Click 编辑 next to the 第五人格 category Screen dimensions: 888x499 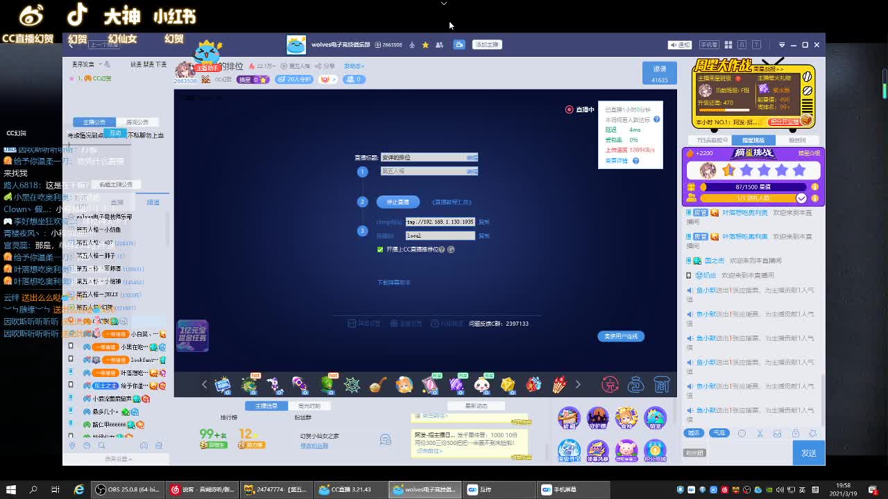tap(472, 171)
